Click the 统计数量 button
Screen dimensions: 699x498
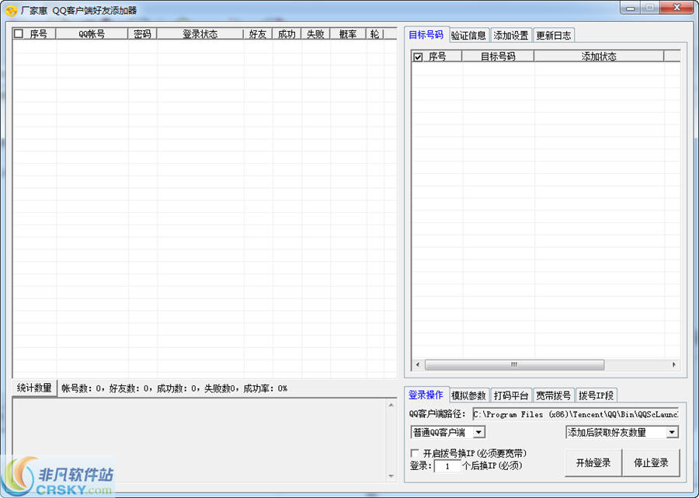[34, 388]
